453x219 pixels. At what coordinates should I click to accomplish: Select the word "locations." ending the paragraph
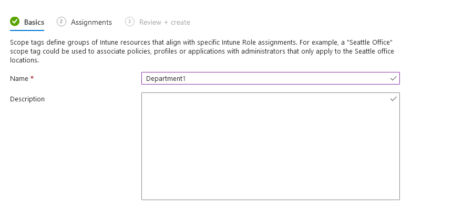(x=25, y=60)
